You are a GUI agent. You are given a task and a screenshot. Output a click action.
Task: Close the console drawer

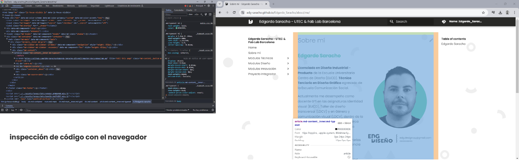tap(213, 106)
